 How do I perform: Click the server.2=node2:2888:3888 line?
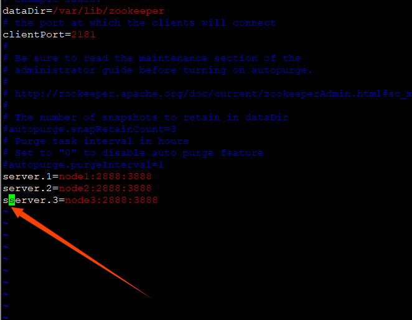pyautogui.click(x=77, y=188)
